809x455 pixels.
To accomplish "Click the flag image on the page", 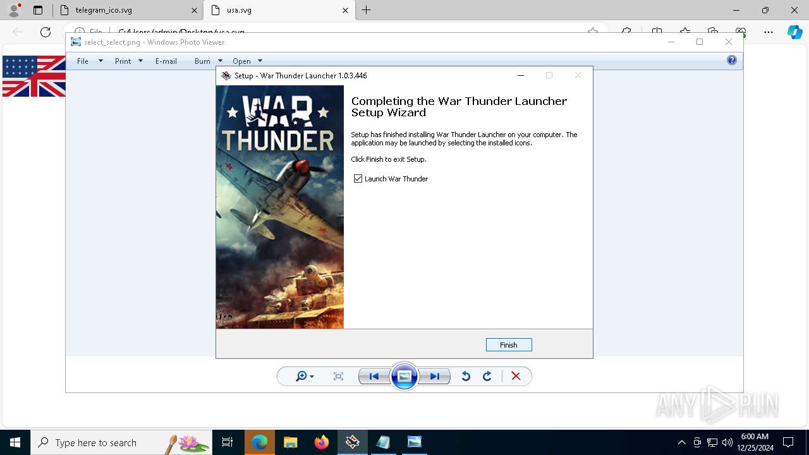I will [x=34, y=76].
